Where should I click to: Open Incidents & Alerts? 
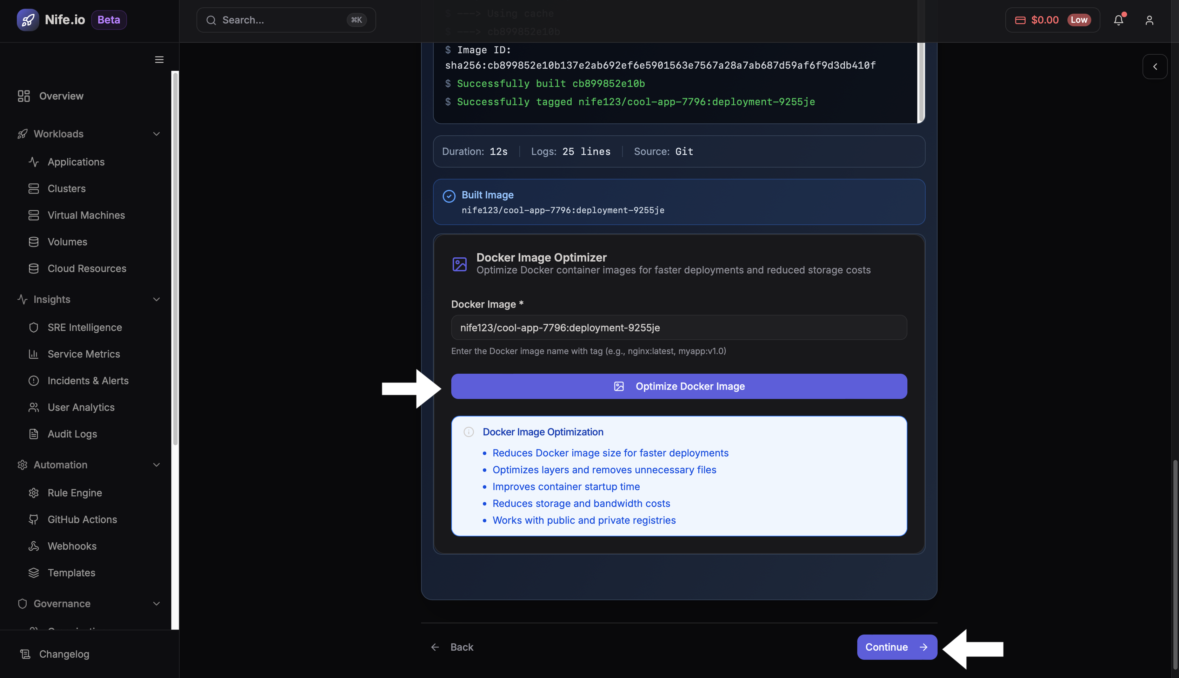point(88,380)
